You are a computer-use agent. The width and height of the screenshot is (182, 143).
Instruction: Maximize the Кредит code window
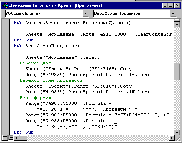point(170,5)
